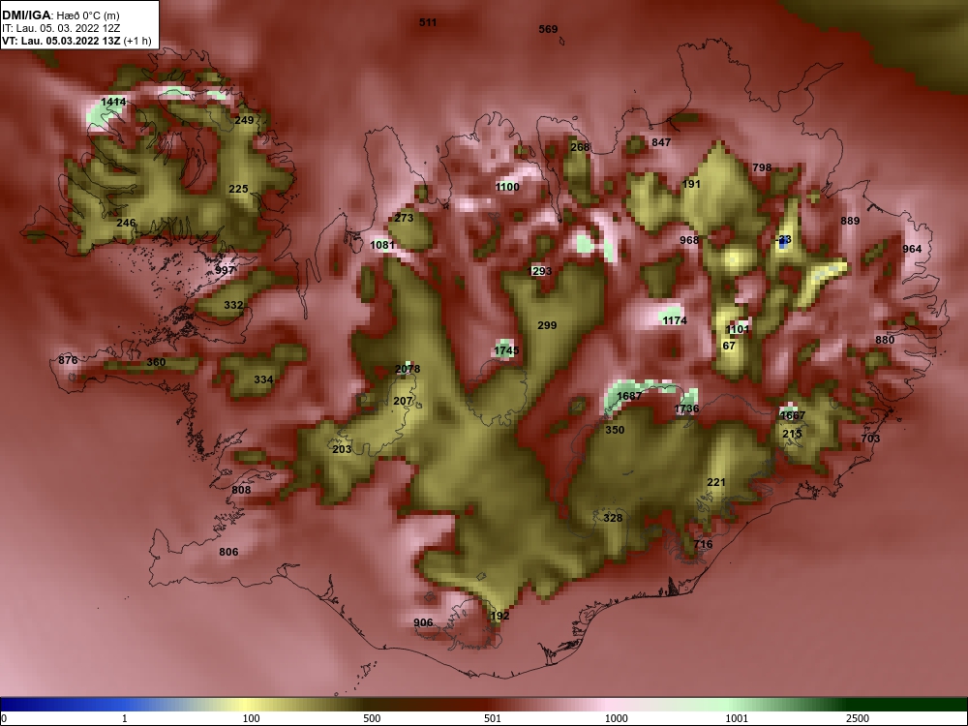This screenshot has height=726, width=968.
Task: Click the 203 value label
Action: [342, 449]
